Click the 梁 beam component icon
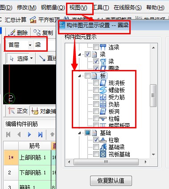This screenshot has height=189, width=169. pos(103,62)
